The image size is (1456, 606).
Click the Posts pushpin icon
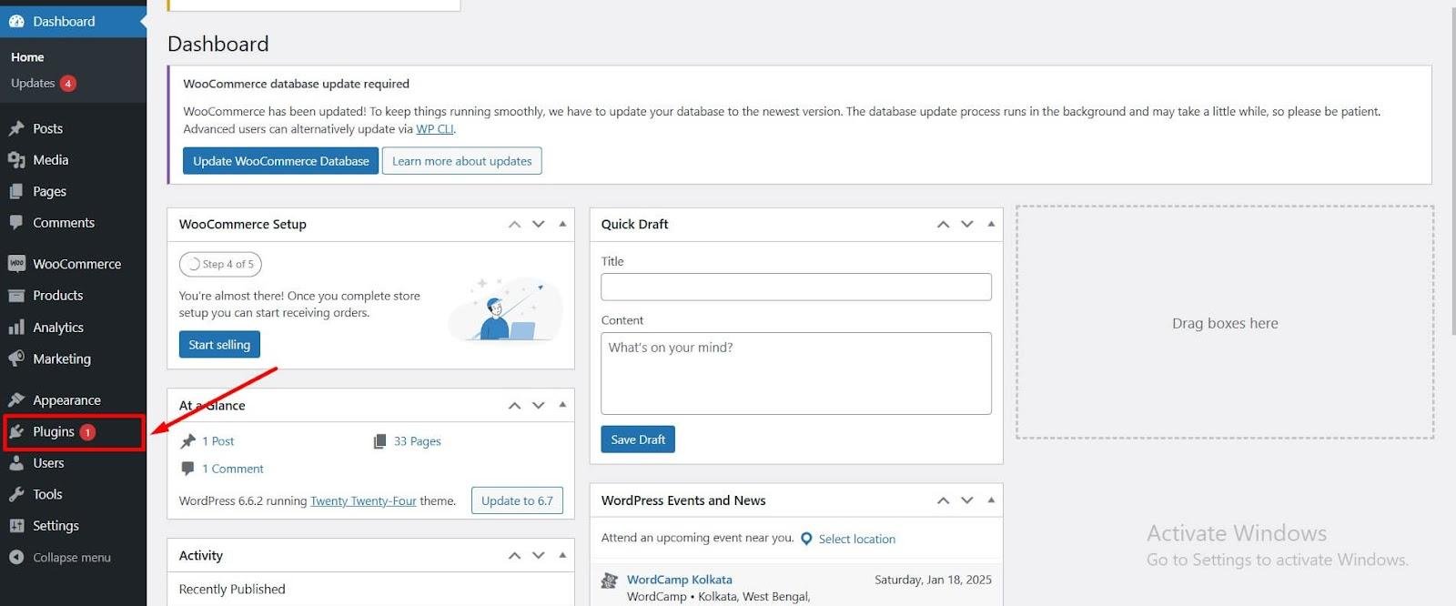pyautogui.click(x=16, y=128)
